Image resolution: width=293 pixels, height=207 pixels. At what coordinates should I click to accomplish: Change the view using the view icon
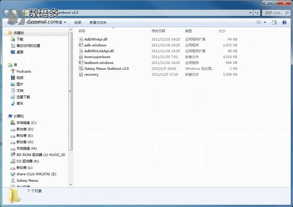point(259,22)
